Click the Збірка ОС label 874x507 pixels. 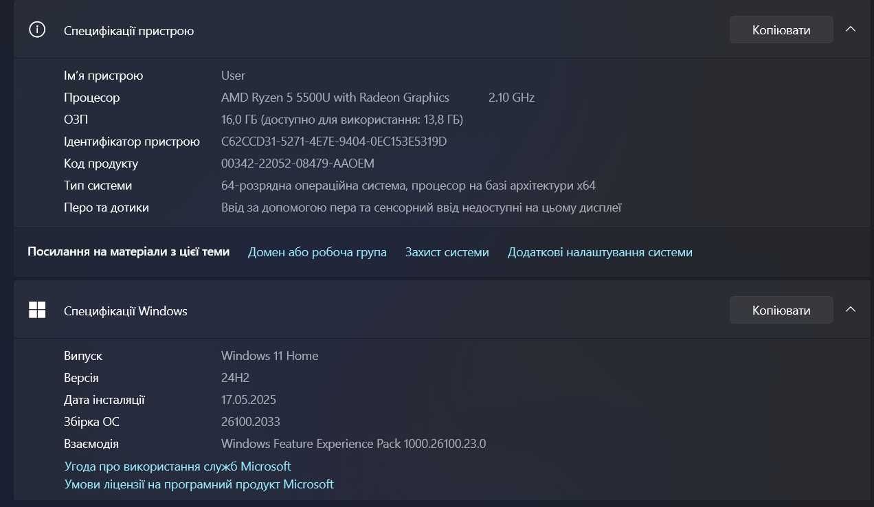91,422
